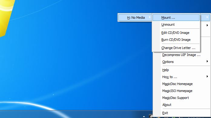Show hidden tray icons arrow

click(144, 116)
